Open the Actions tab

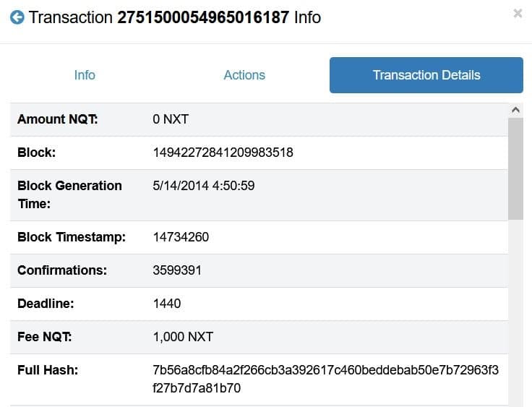pyautogui.click(x=244, y=75)
